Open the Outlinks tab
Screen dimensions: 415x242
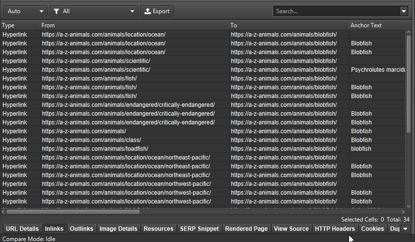pyautogui.click(x=81, y=229)
